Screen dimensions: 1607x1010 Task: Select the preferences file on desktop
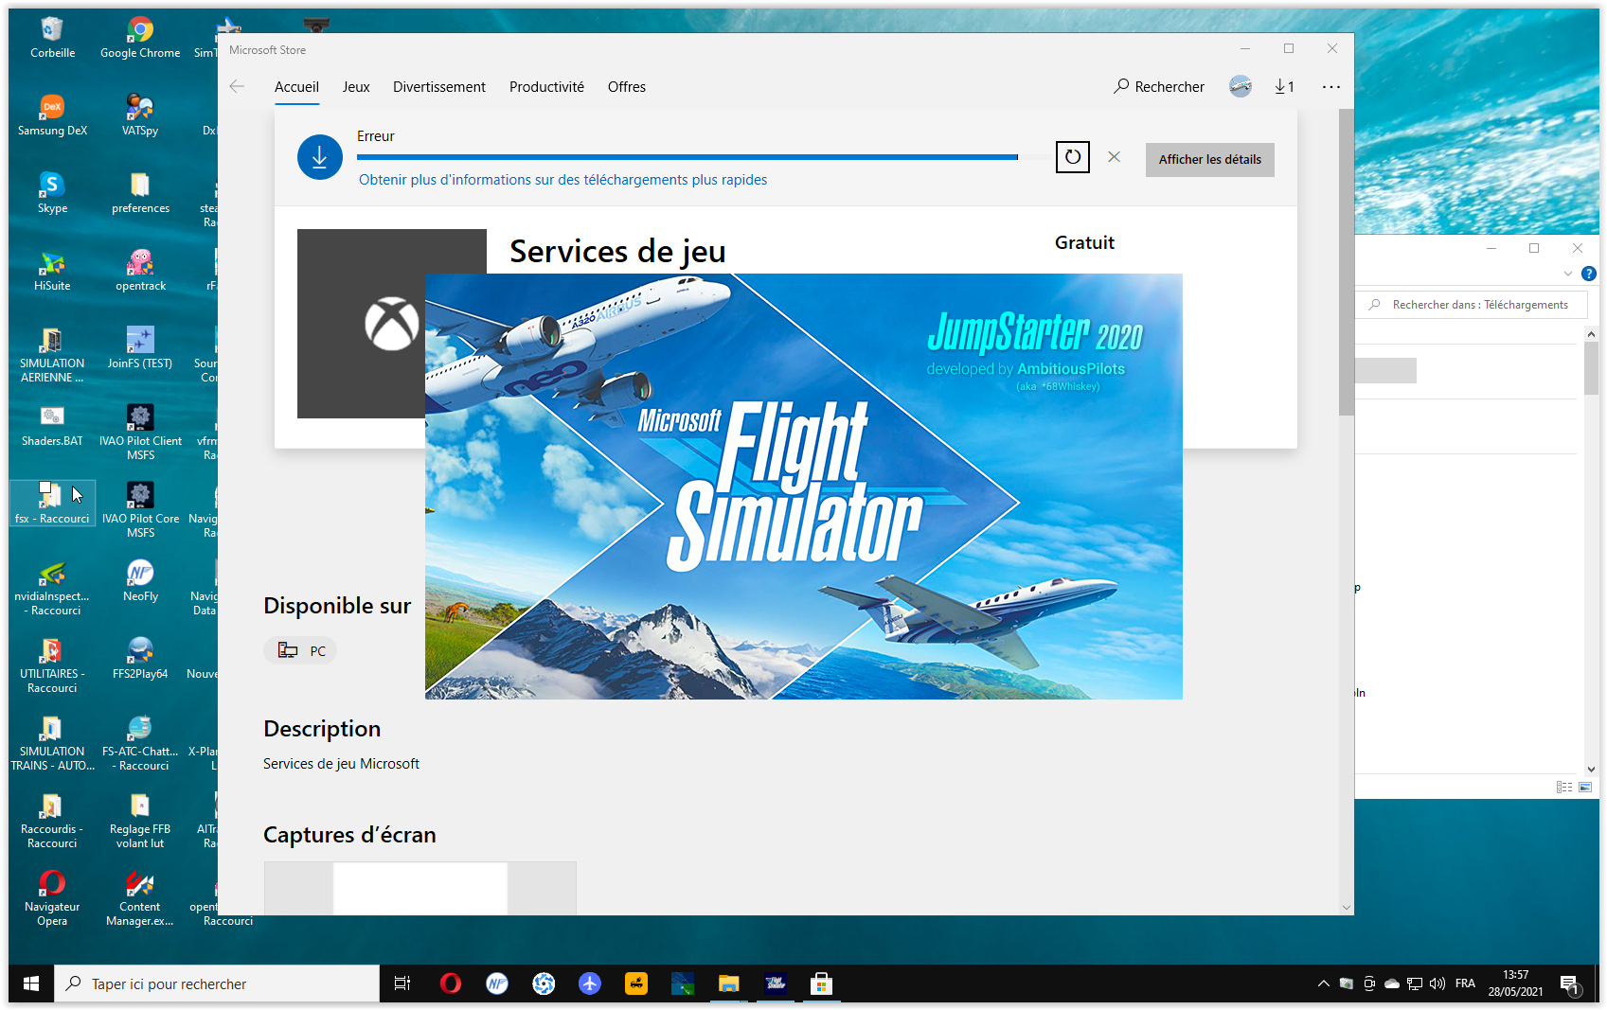(140, 193)
